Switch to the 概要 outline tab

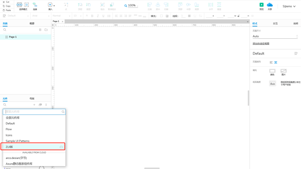click(32, 24)
